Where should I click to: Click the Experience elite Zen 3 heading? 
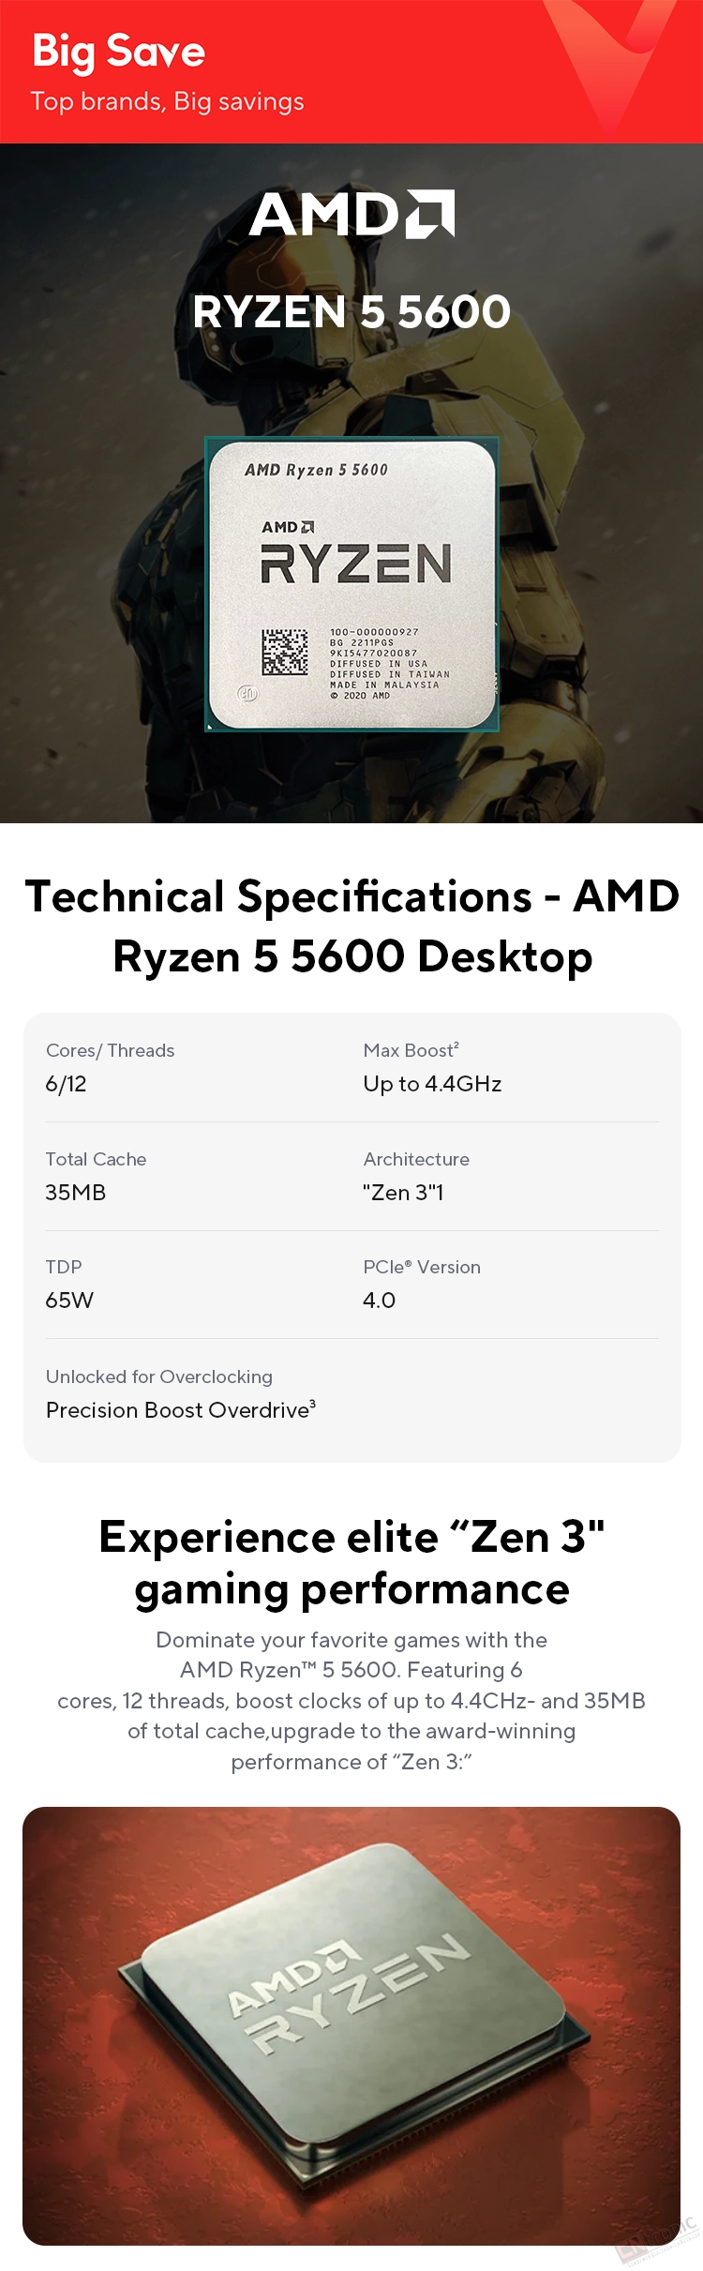pos(351,1563)
